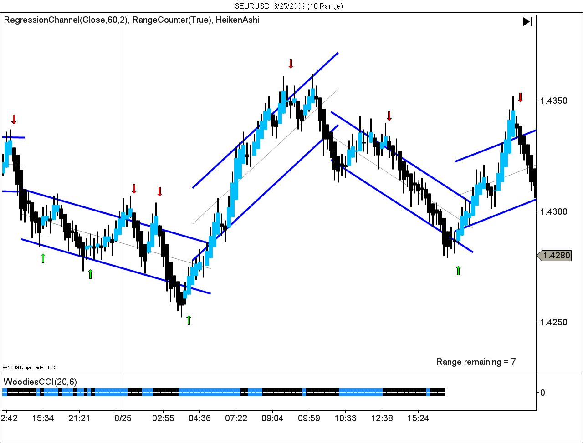Select the red sell arrow above the first peak
This screenshot has height=443, width=583.
(14, 120)
